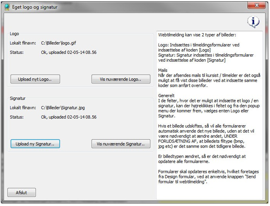Show current logo via Vis nuværende Logo
Image resolution: width=270 pixels, height=206 pixels.
coord(121,79)
